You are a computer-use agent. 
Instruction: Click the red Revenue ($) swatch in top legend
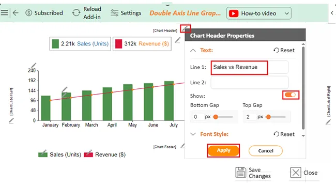(x=118, y=44)
